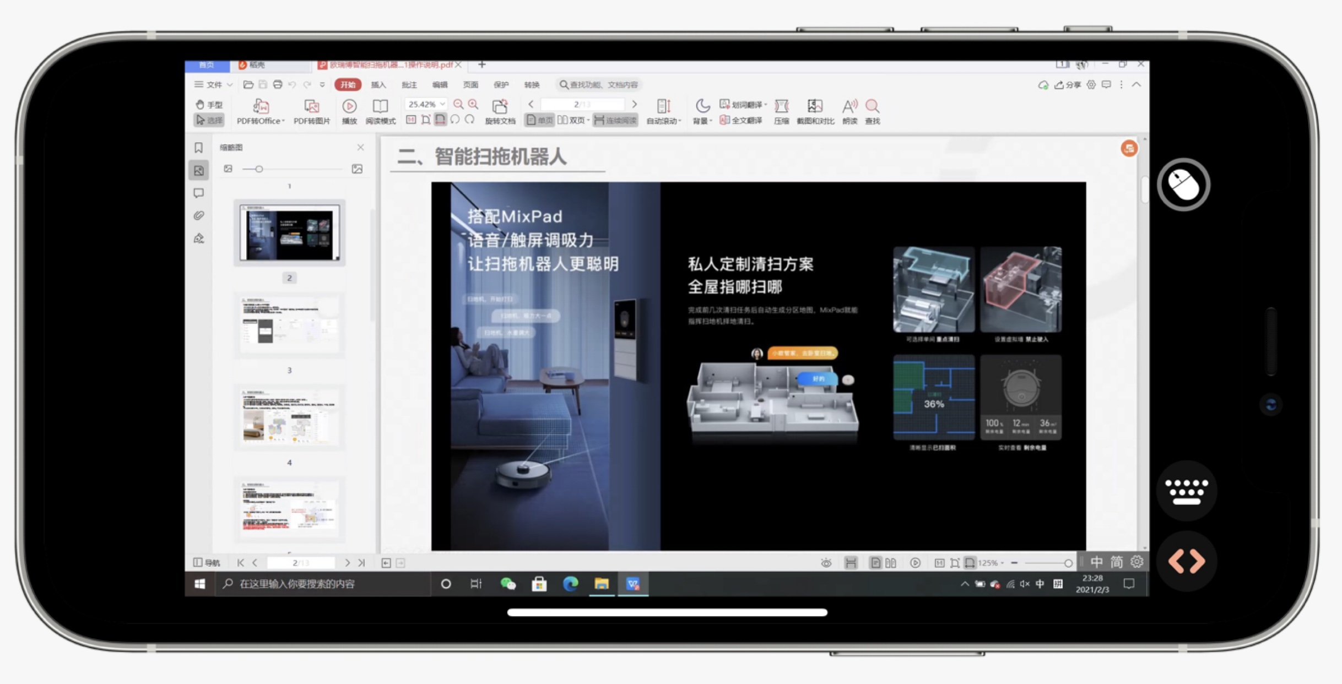The image size is (1342, 684).
Task: Activate the Select (选择) cursor tool
Action: tap(209, 120)
